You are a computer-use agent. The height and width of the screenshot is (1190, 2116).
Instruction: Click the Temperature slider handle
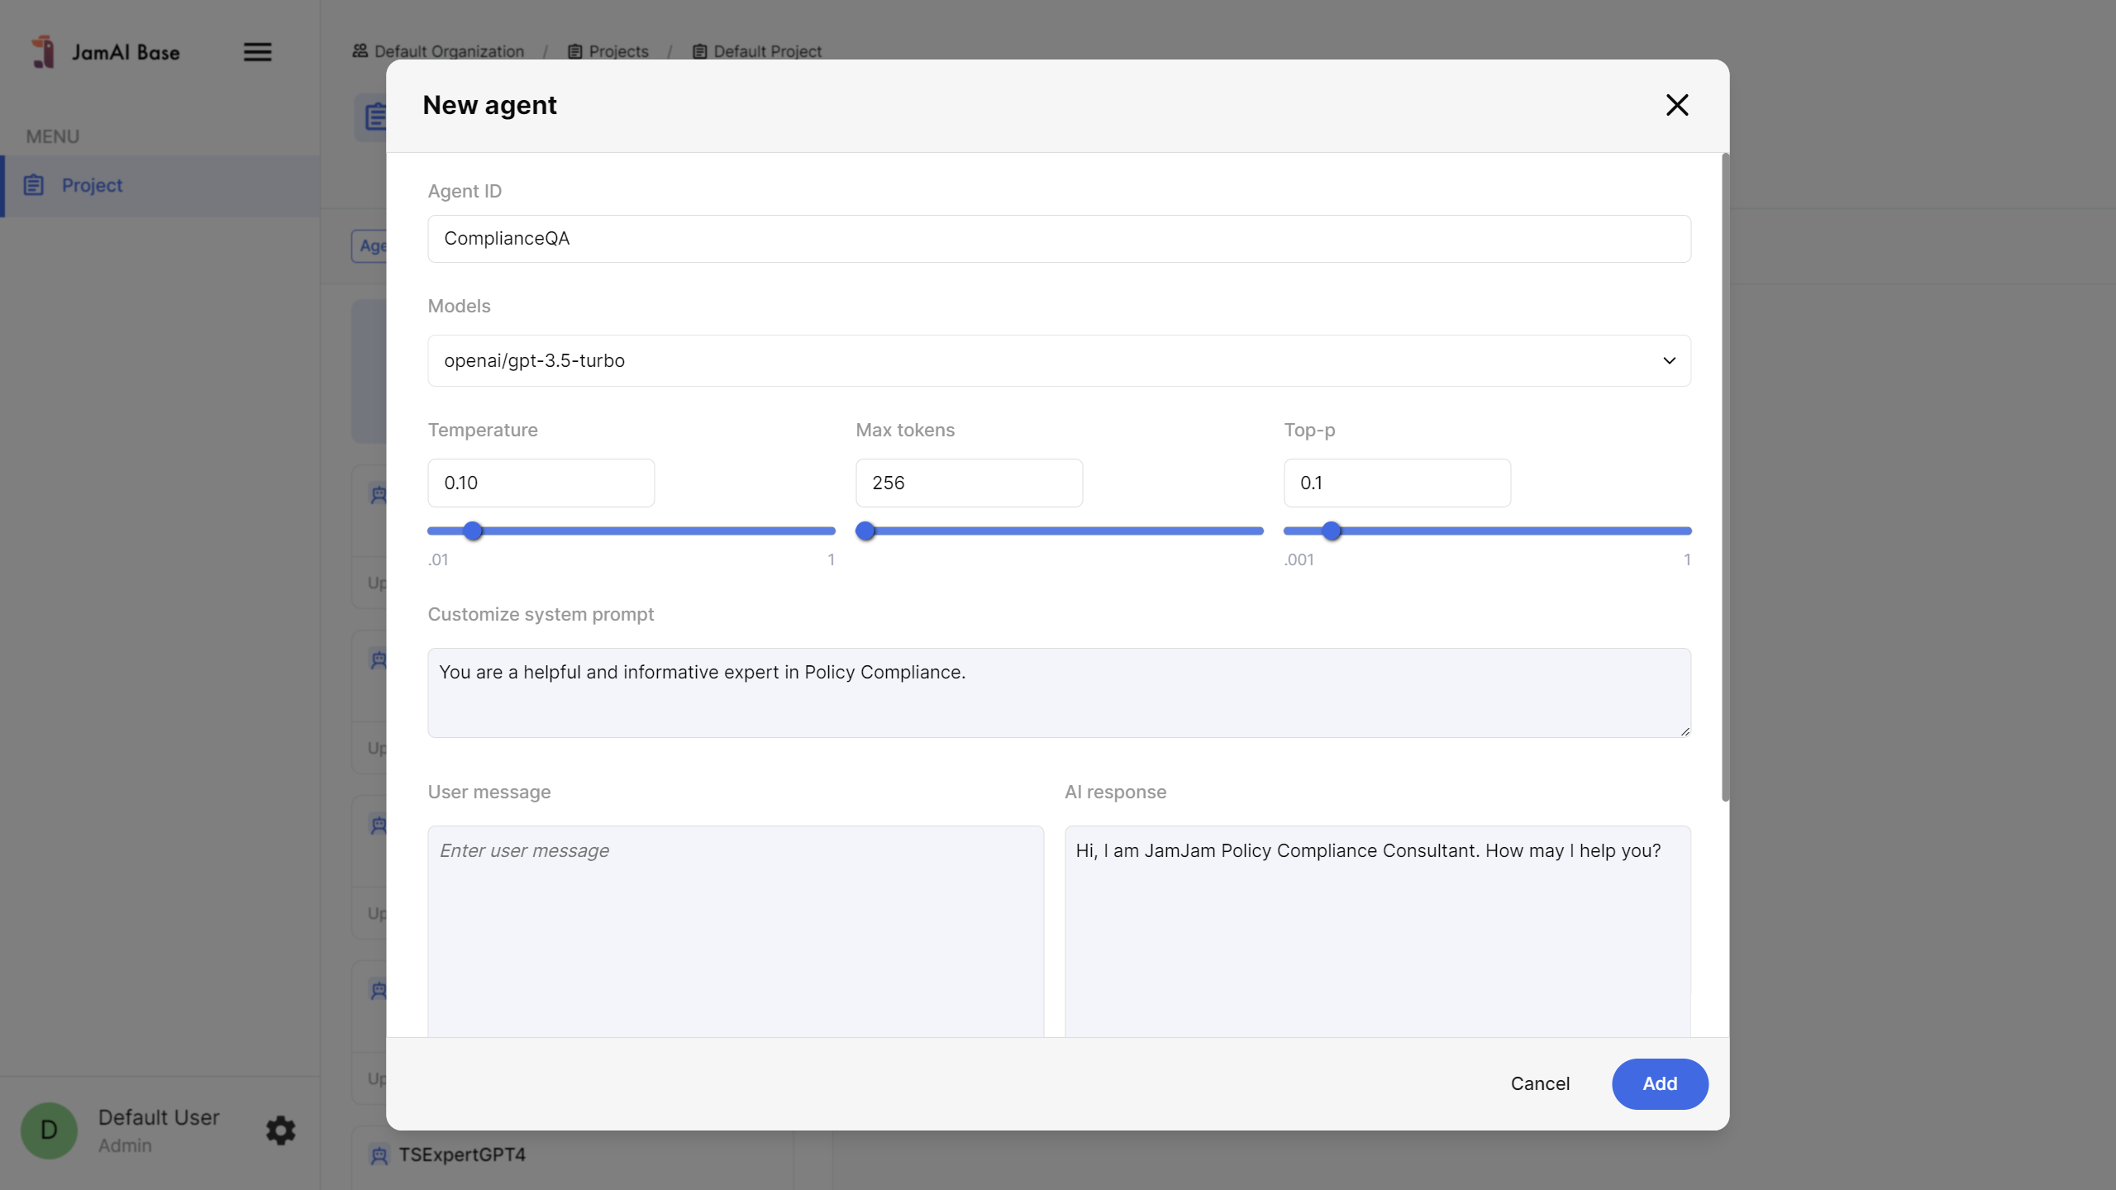(x=473, y=531)
